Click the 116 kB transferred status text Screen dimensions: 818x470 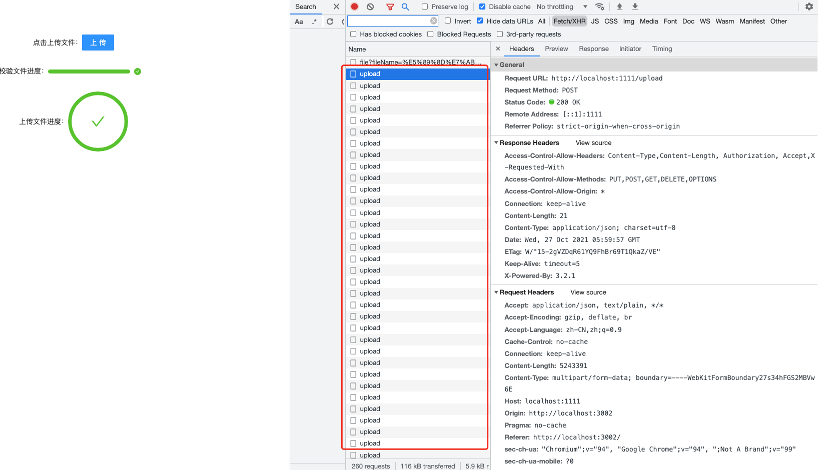pyautogui.click(x=428, y=466)
